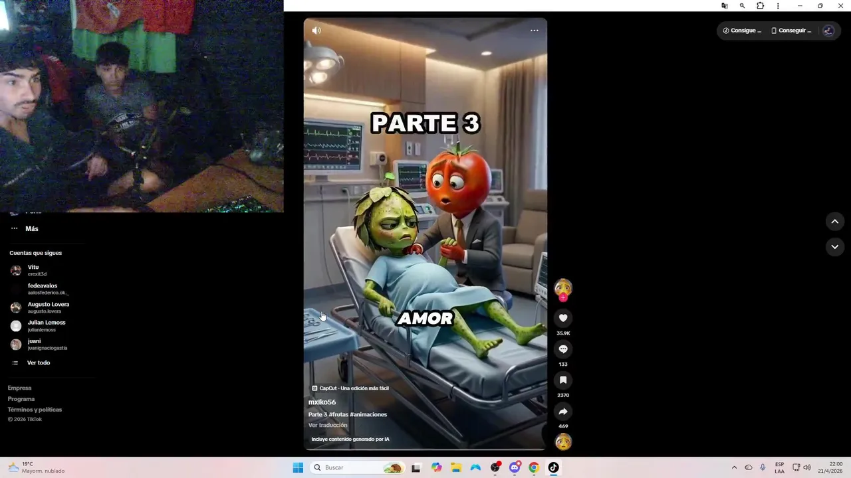Save the video with the bookmark icon
Viewport: 851px width, 478px height.
click(563, 380)
